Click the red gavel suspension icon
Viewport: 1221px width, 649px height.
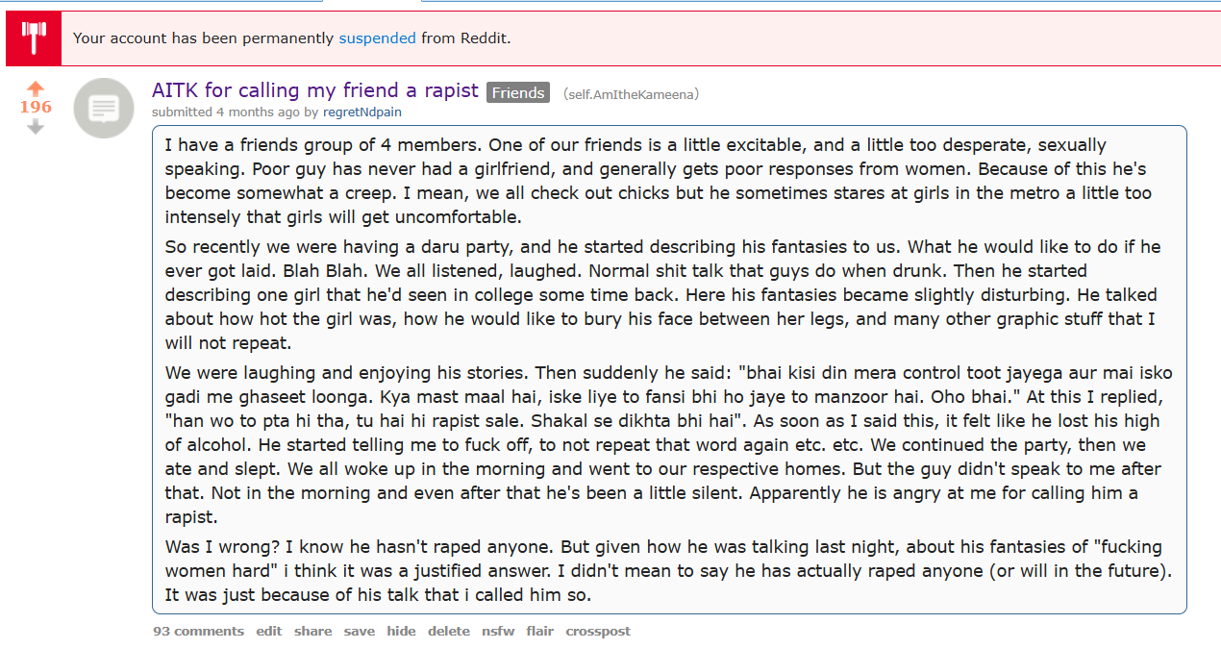[34, 38]
